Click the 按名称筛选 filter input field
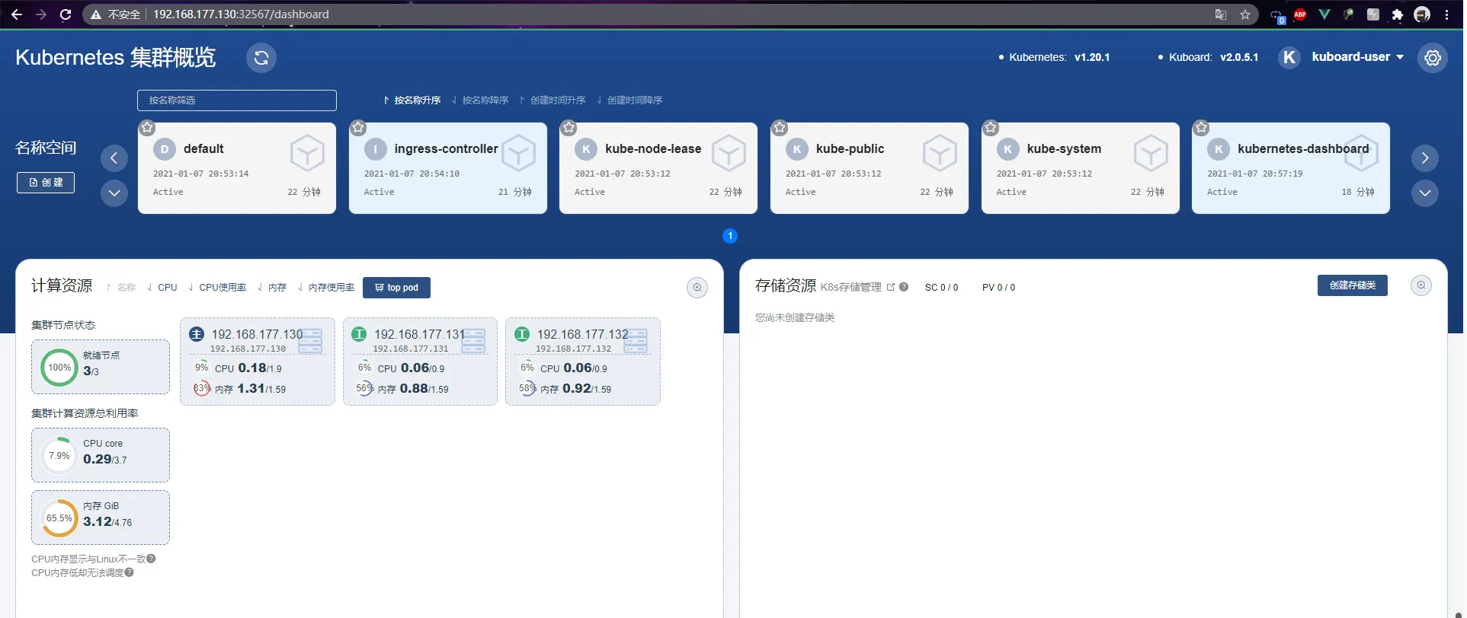The image size is (1467, 618). tap(236, 100)
